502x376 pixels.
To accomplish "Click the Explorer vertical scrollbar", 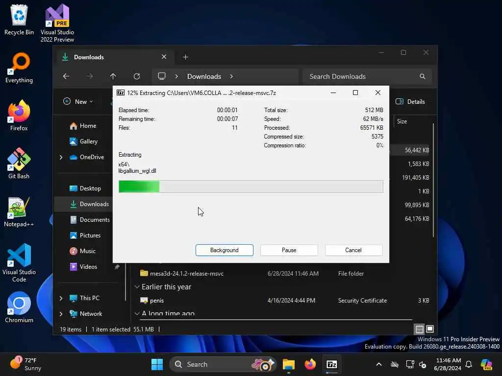I will (x=433, y=180).
